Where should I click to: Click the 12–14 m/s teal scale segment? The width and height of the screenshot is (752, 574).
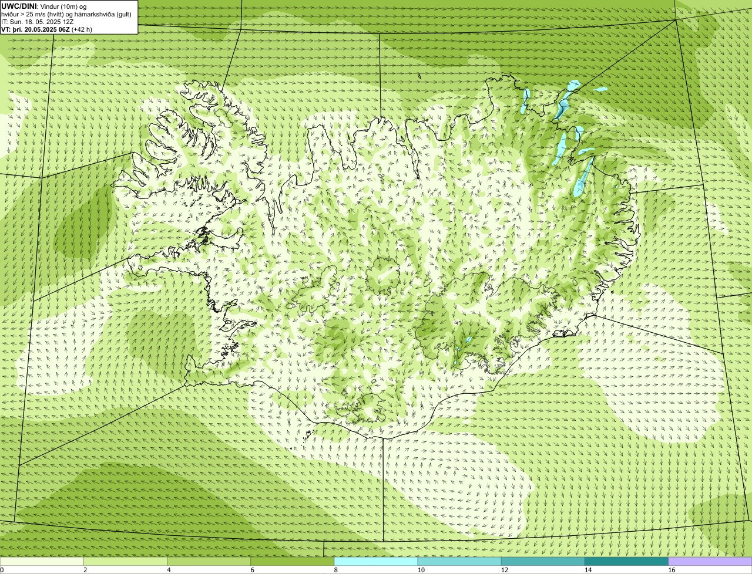tap(543, 561)
